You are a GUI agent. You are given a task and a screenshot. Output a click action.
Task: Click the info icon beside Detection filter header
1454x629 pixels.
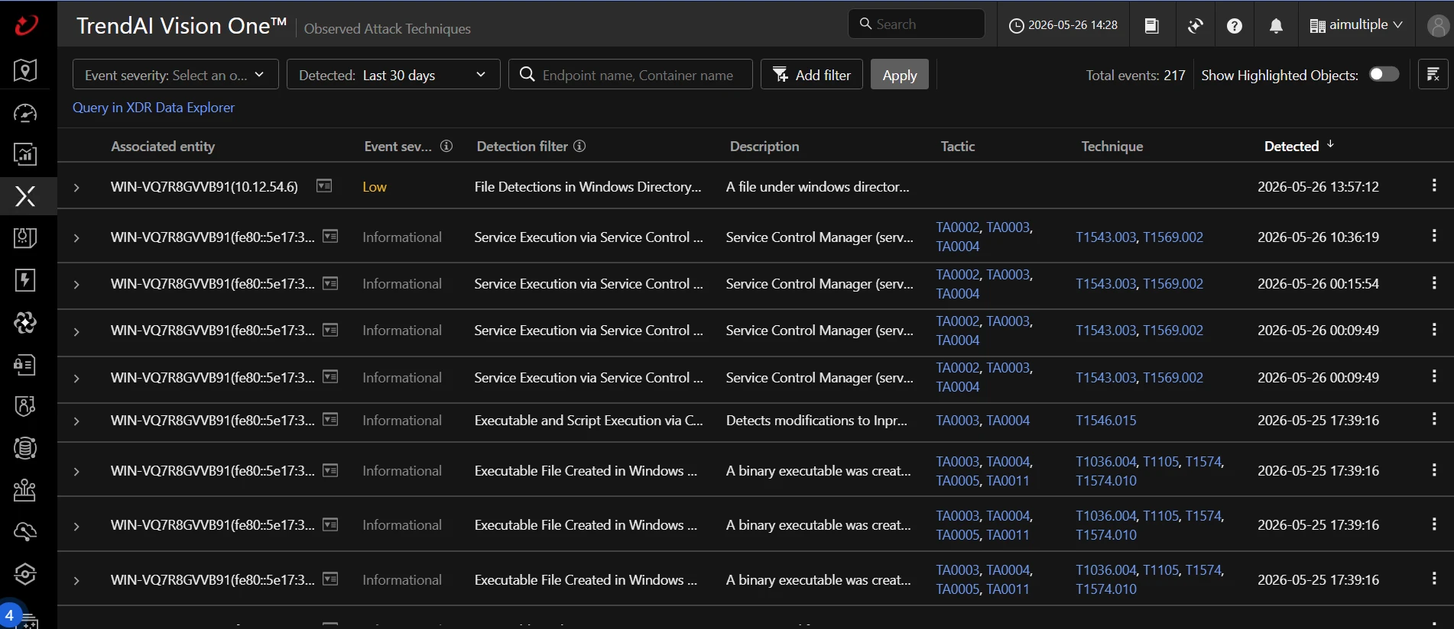pyautogui.click(x=579, y=146)
